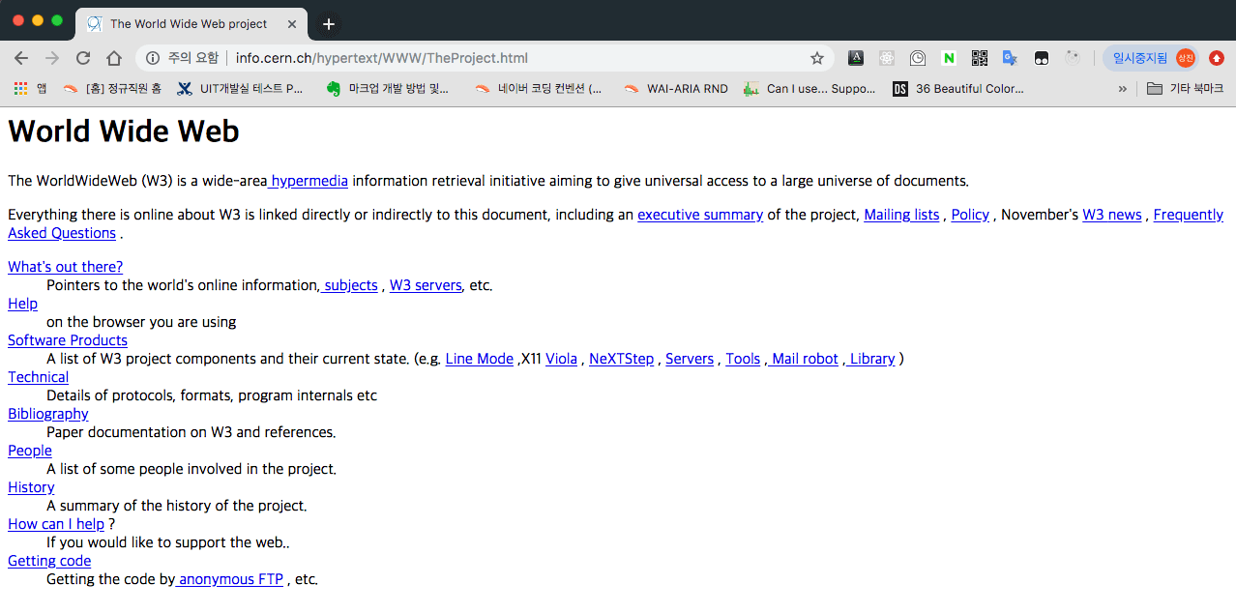Open the Mailing lists link
Image resolution: width=1236 pixels, height=613 pixels.
(x=901, y=215)
